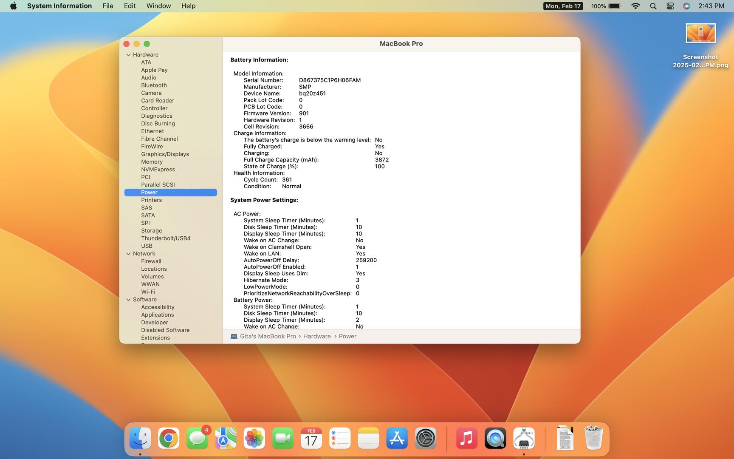This screenshot has width=734, height=459.
Task: Open the Window menu
Action: tap(158, 6)
